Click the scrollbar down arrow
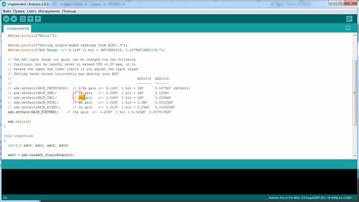This screenshot has width=359, height=202. (x=355, y=156)
